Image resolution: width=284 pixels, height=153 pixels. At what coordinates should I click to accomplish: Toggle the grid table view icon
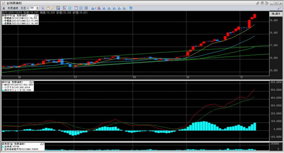81,8
